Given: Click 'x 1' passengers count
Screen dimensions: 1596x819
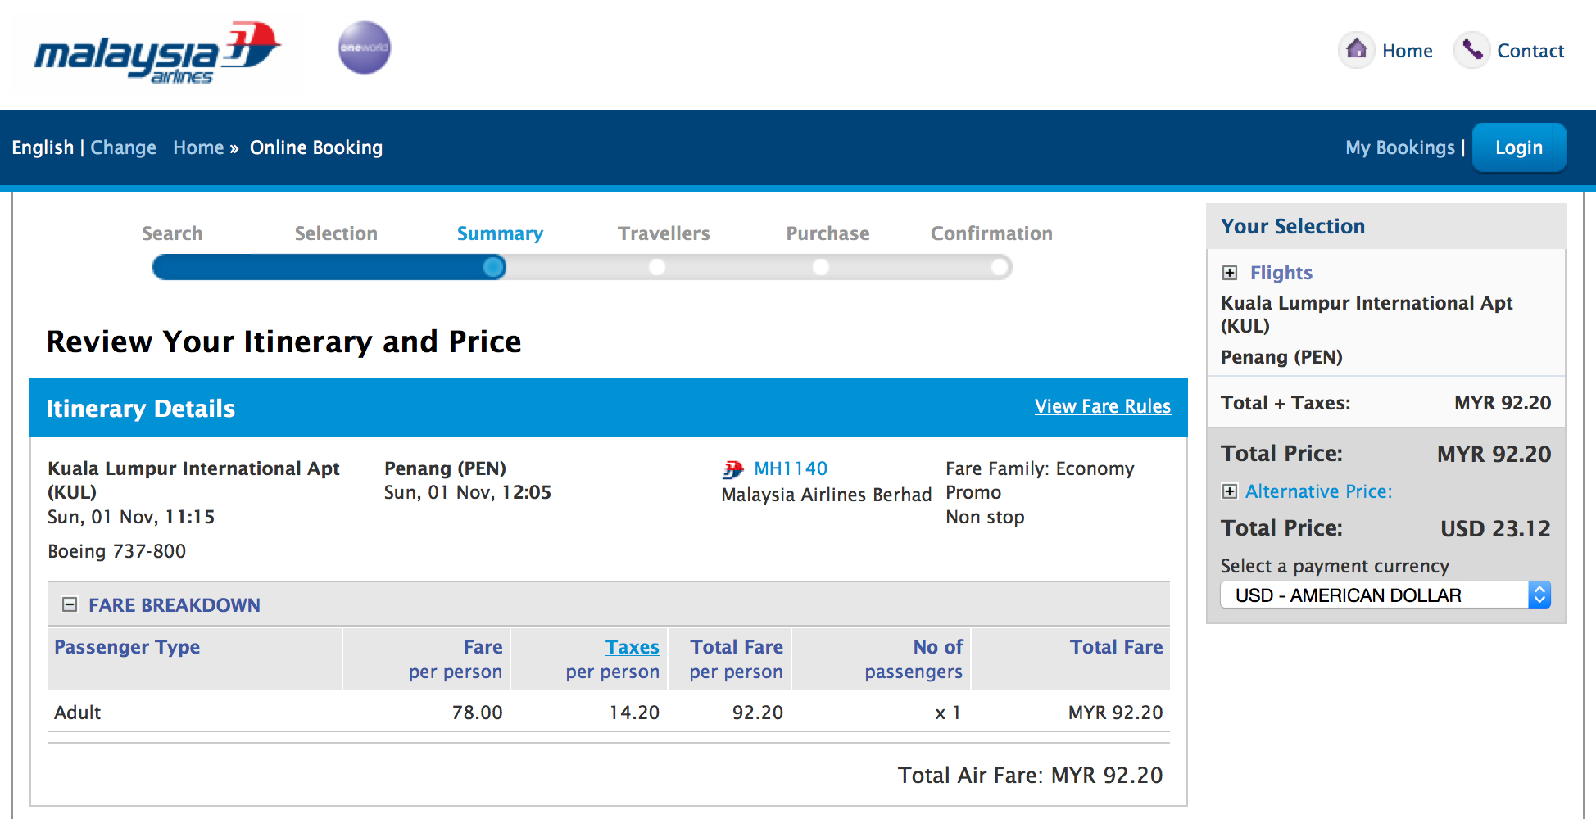Looking at the screenshot, I should 947,713.
